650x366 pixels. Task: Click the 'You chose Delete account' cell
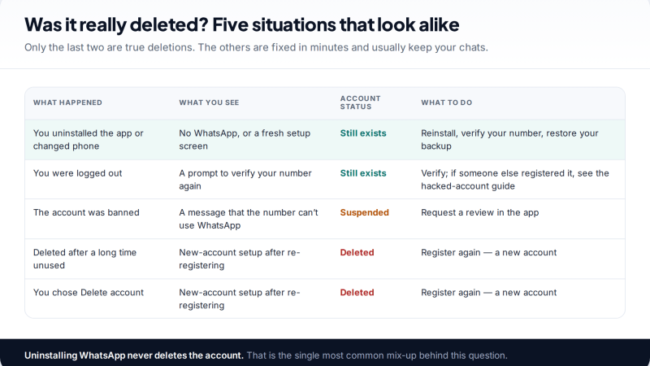pos(89,292)
